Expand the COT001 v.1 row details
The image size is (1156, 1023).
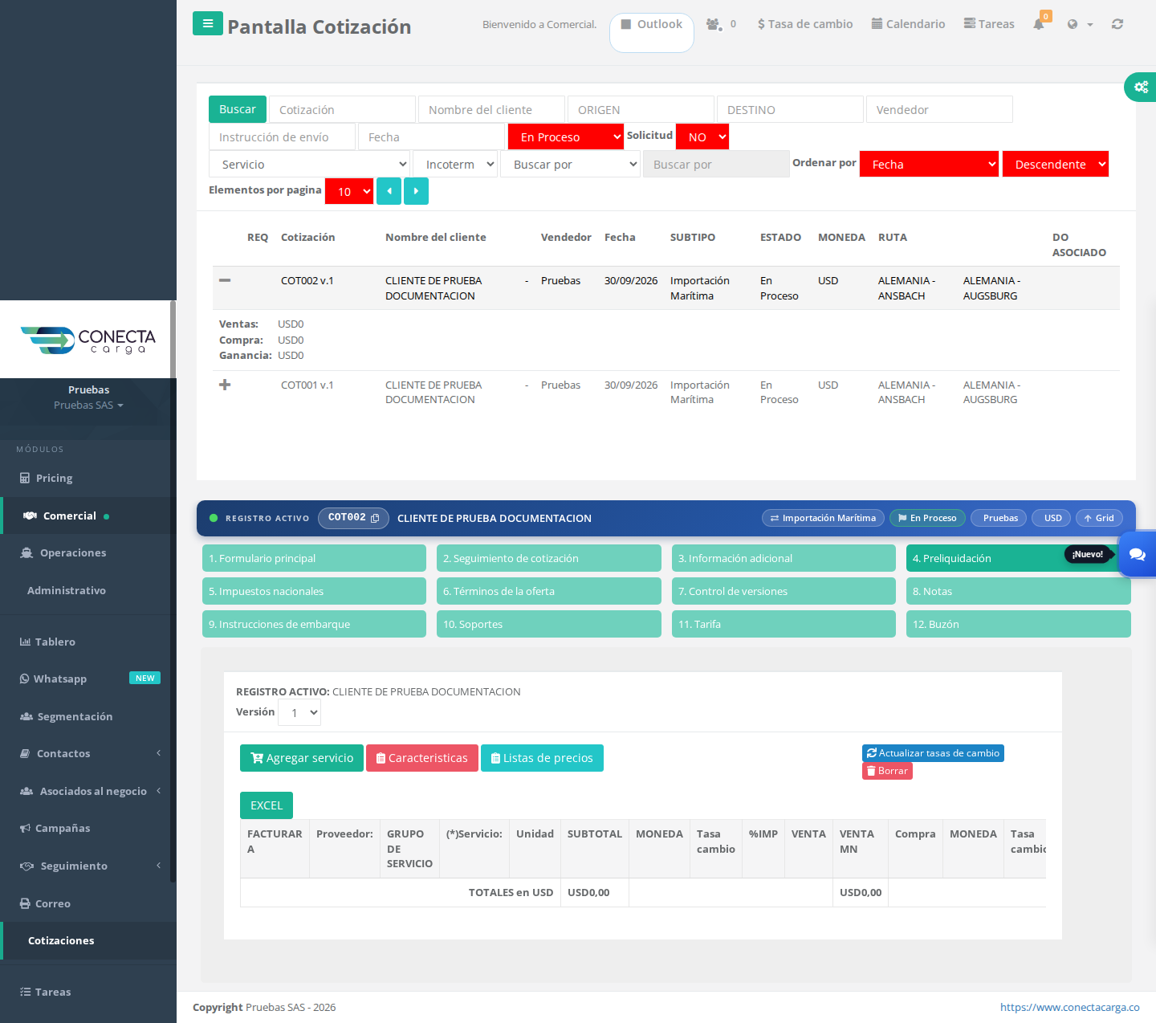pos(225,385)
